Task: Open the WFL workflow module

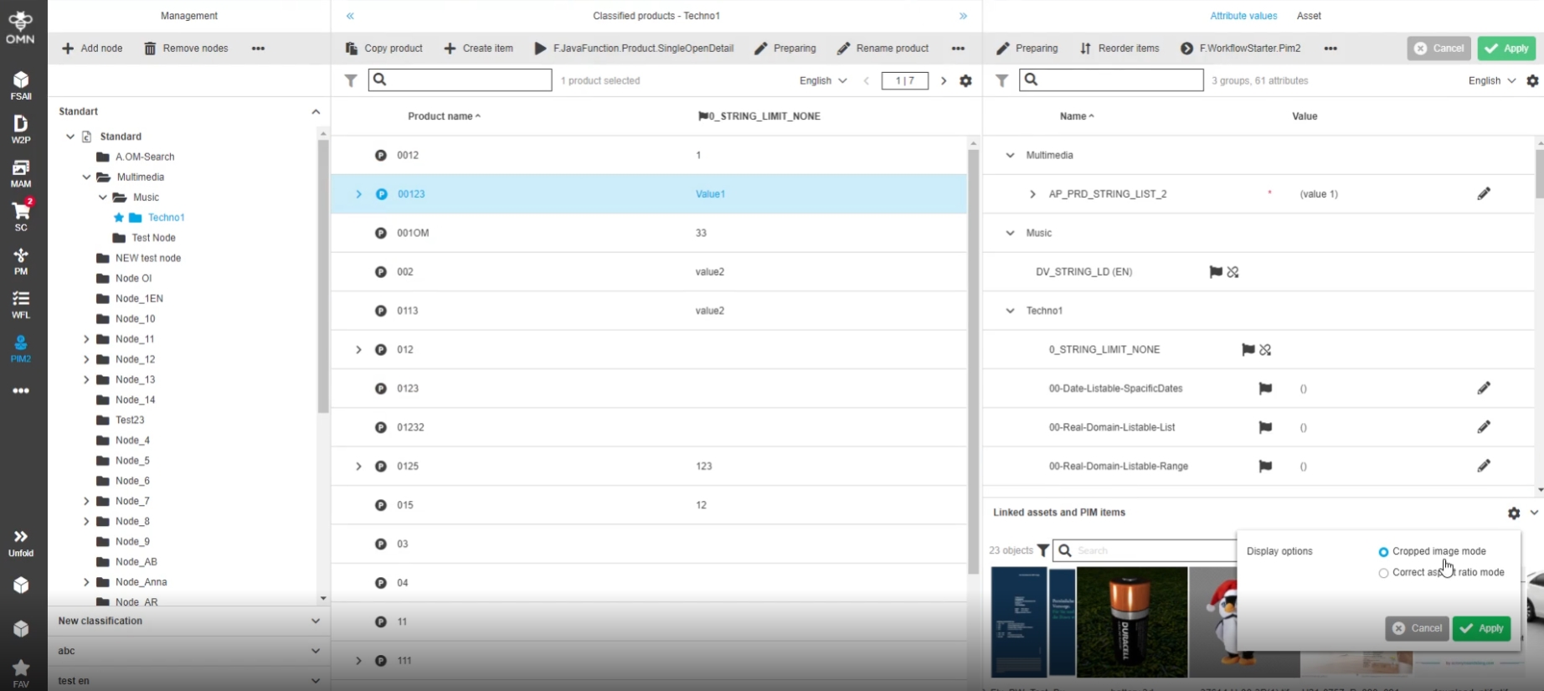Action: click(21, 304)
